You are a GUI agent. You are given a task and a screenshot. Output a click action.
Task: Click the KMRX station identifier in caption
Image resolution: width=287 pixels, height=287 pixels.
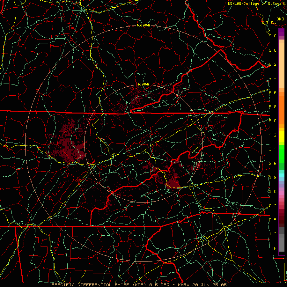(x=184, y=285)
